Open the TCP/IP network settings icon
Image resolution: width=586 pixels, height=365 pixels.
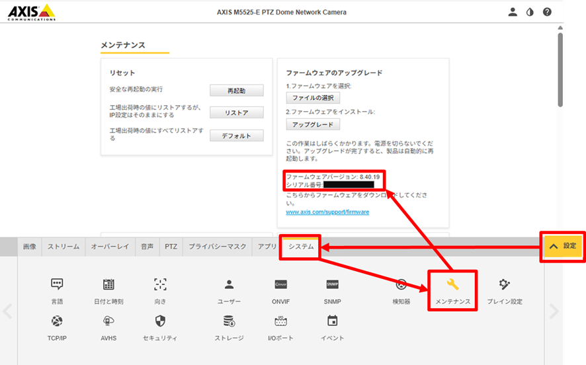57,322
